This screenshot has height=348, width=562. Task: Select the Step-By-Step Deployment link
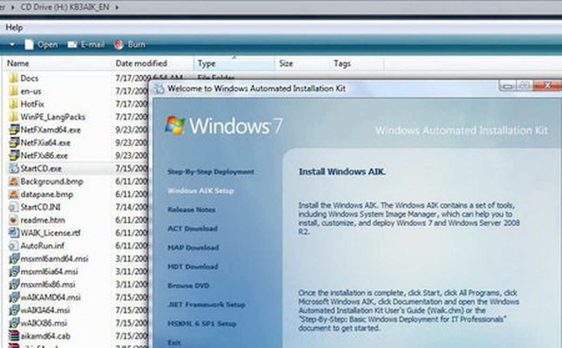211,172
